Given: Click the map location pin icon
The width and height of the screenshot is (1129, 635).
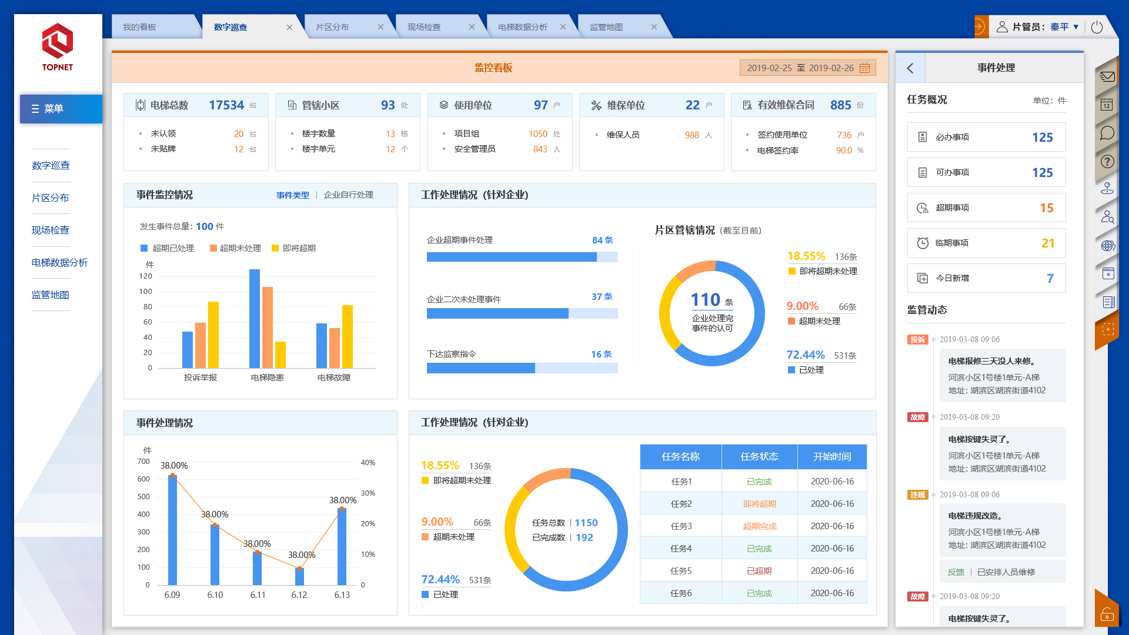Looking at the screenshot, I should coord(1107,189).
